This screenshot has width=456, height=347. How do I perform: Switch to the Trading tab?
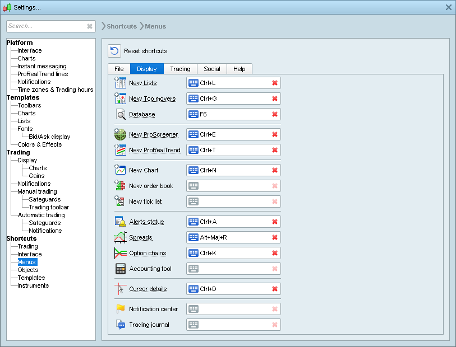[181, 69]
